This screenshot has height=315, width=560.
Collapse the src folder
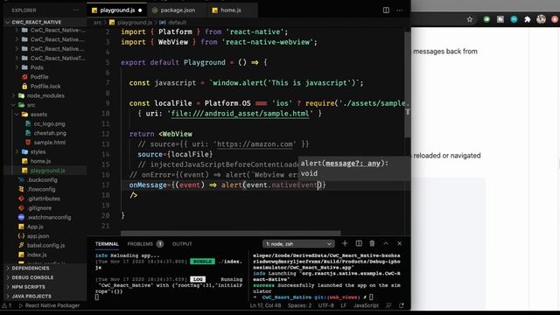(31, 105)
